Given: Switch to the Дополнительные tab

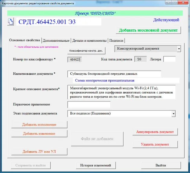Looking at the screenshot, I should 56,41.
